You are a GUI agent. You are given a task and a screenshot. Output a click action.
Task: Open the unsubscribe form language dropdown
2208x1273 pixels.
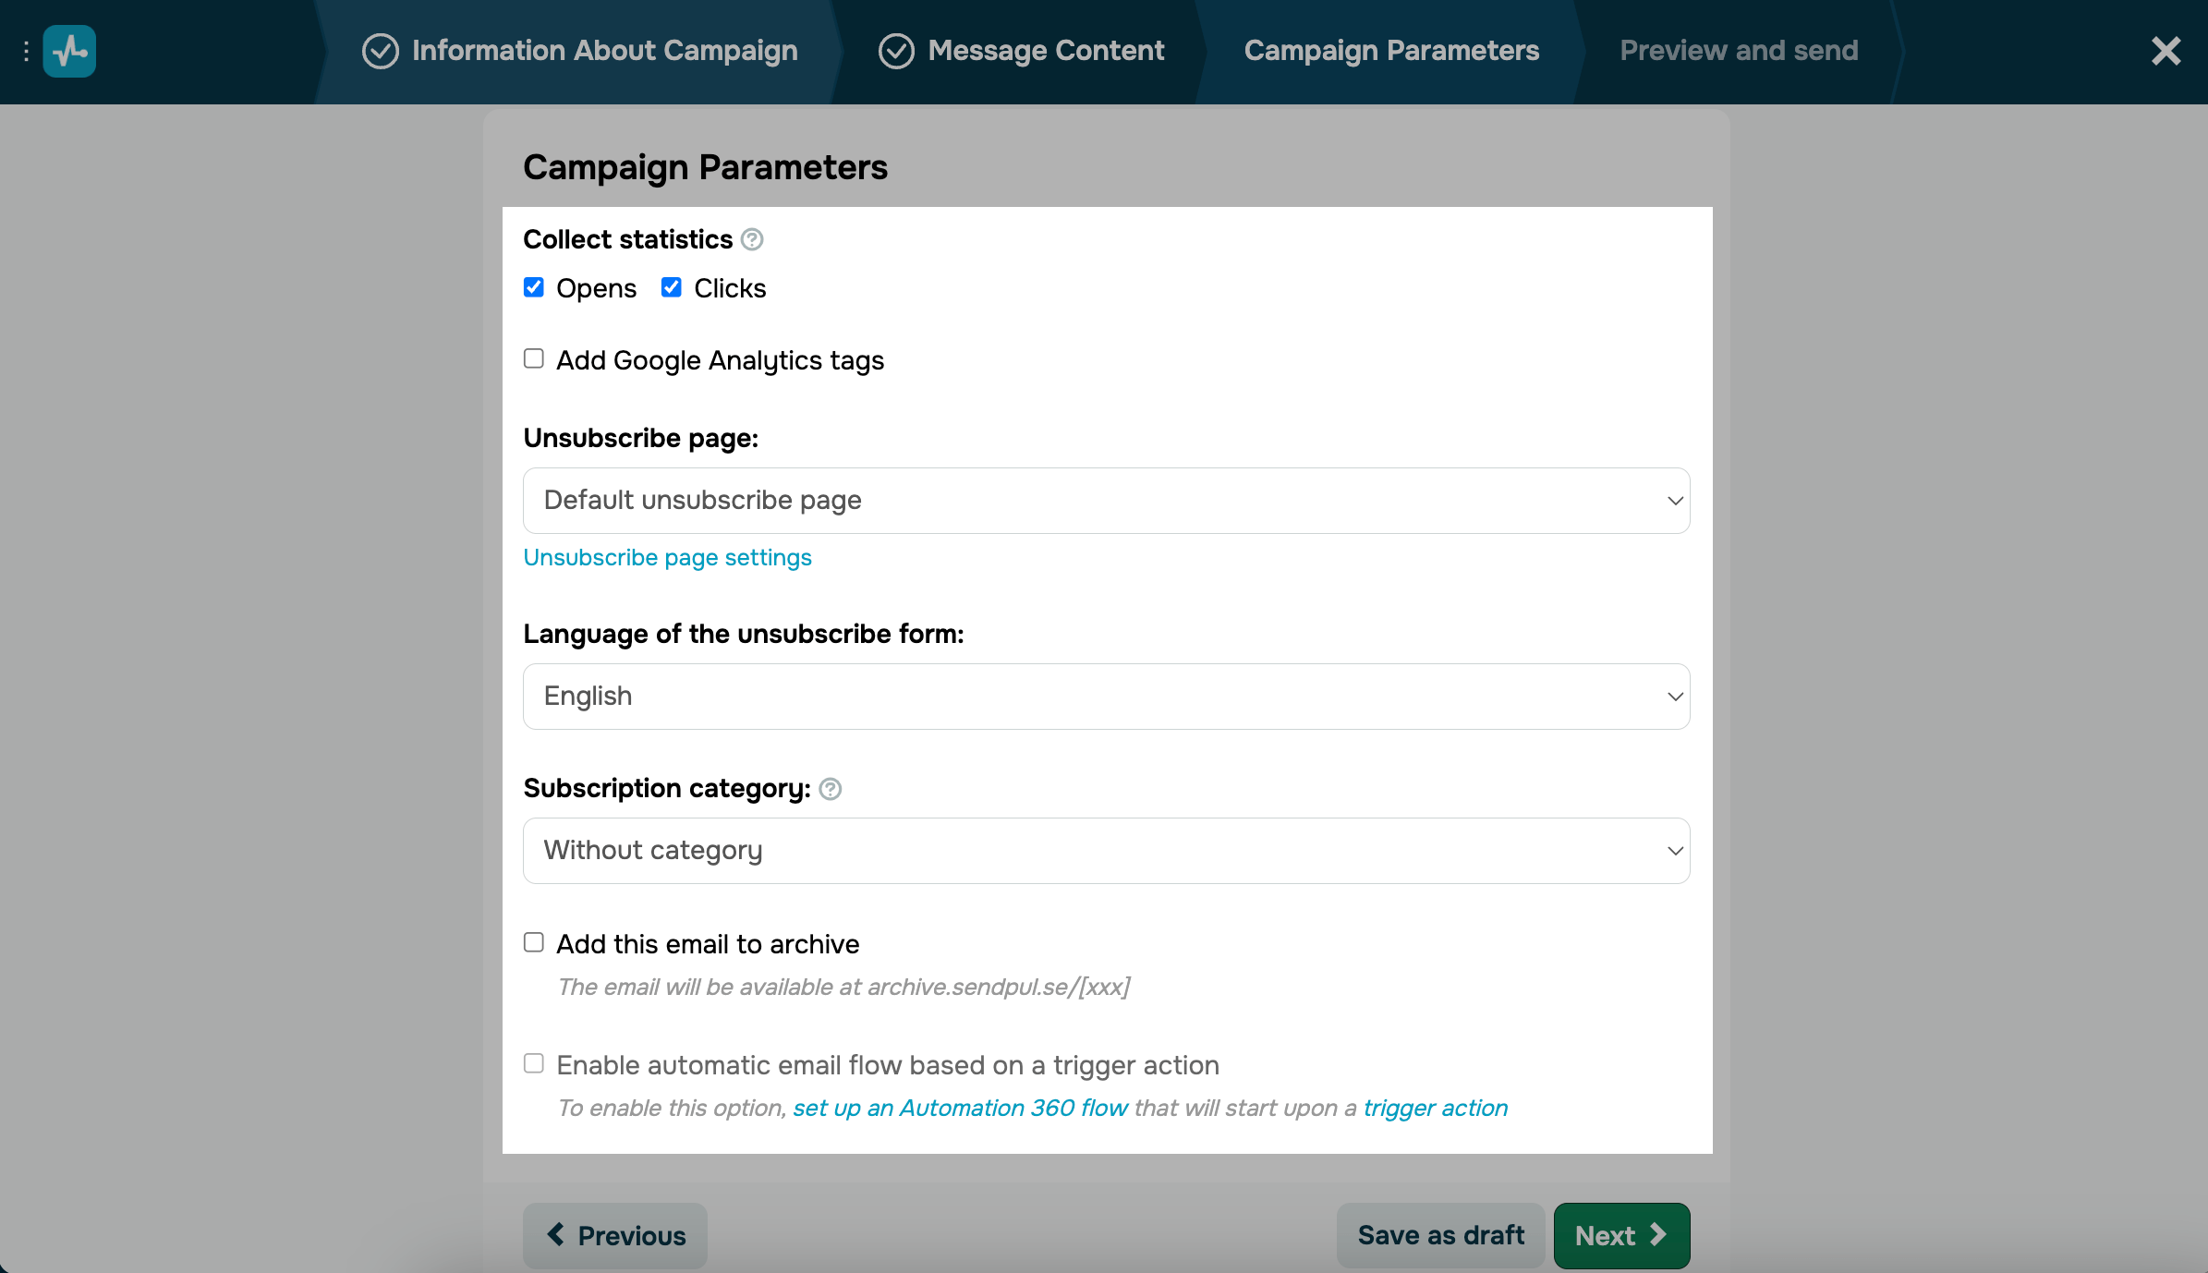pos(1106,697)
